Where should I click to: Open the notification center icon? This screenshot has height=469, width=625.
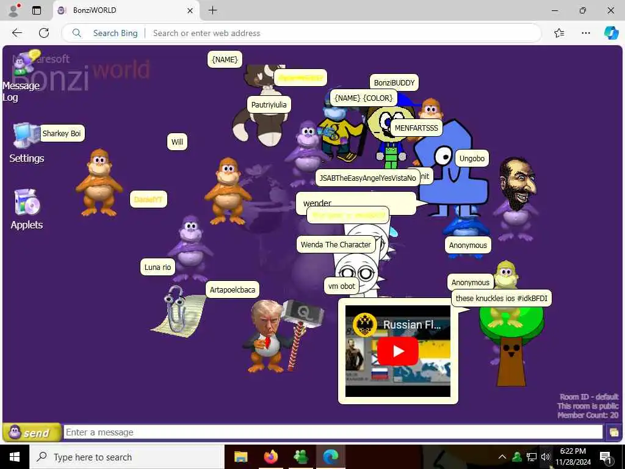coord(605,457)
